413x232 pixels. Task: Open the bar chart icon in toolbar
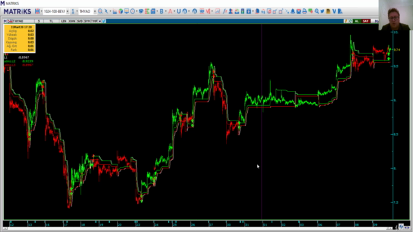click(115, 12)
